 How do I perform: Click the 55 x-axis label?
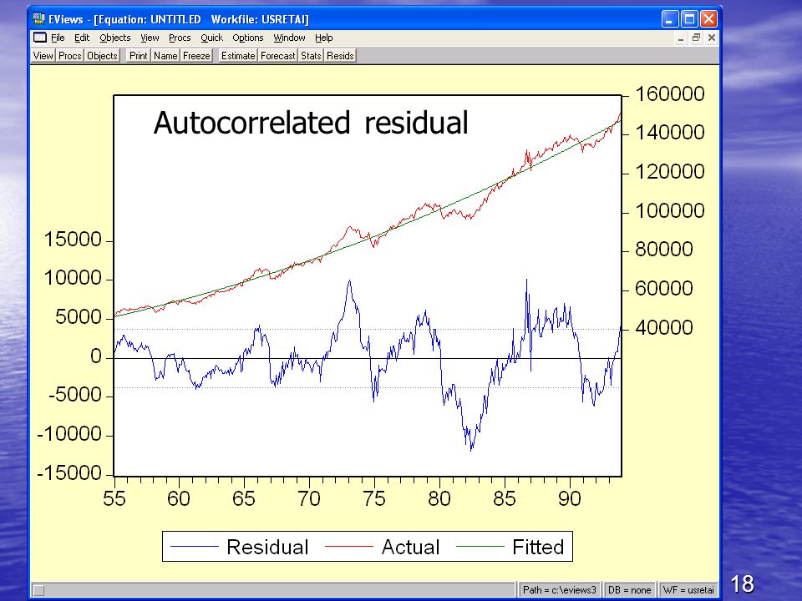(x=114, y=498)
